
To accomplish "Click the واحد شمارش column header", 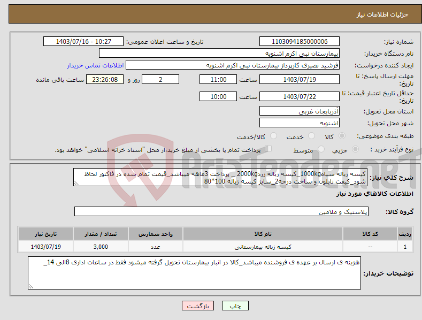I will [x=156, y=234].
